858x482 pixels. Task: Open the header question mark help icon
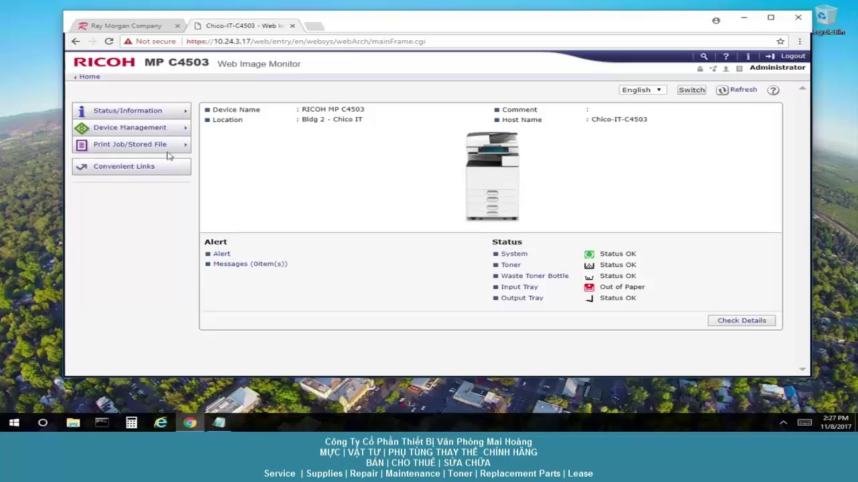click(x=726, y=56)
